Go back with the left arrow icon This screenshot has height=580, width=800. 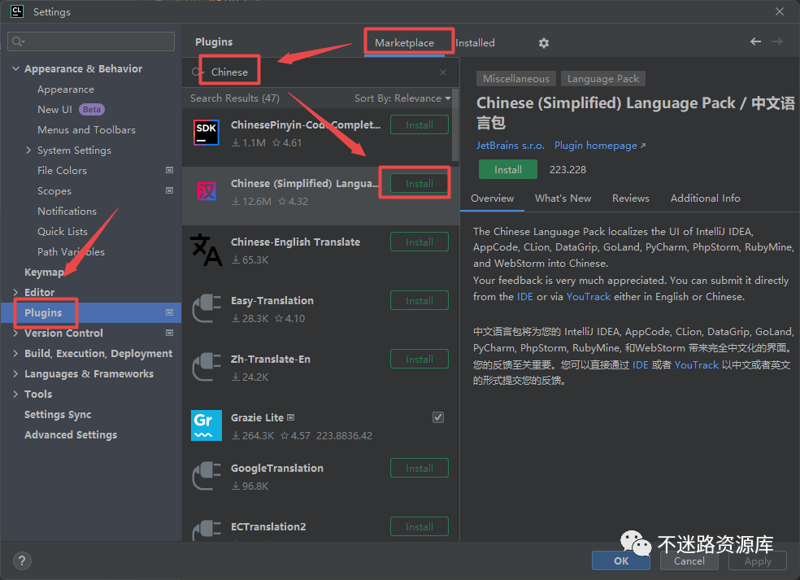pyautogui.click(x=755, y=41)
